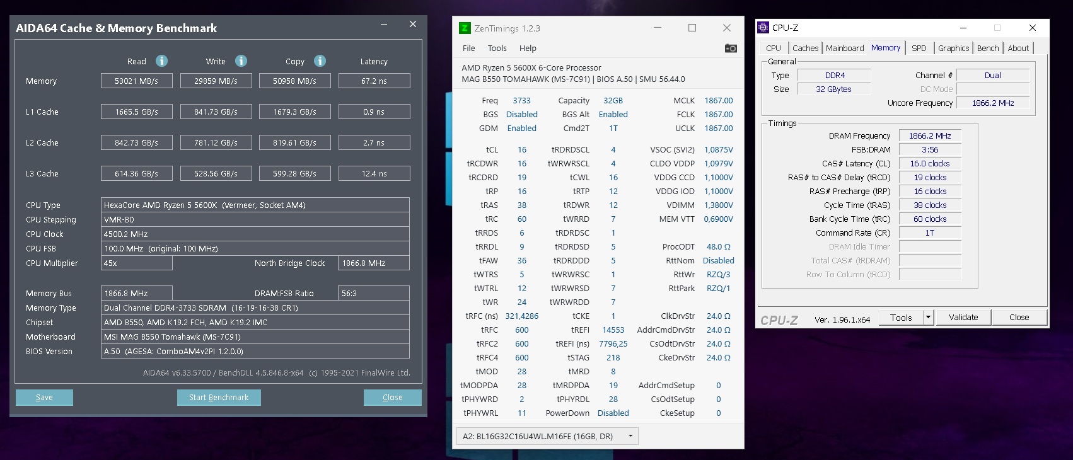Click the GDM Enabled value in ZenTimings
1073x460 pixels.
click(522, 128)
